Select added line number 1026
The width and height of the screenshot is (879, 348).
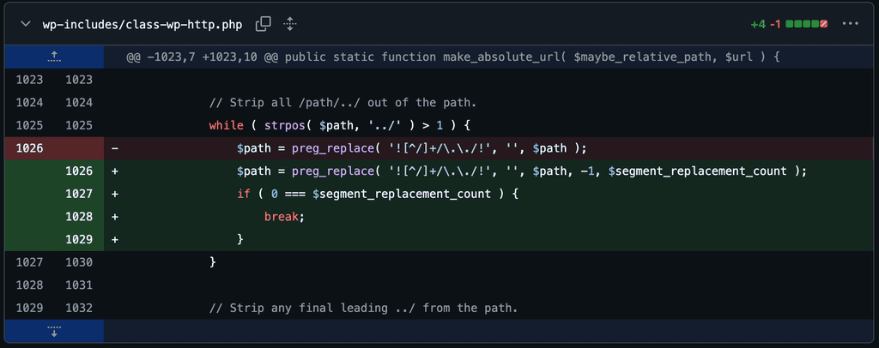(x=79, y=171)
